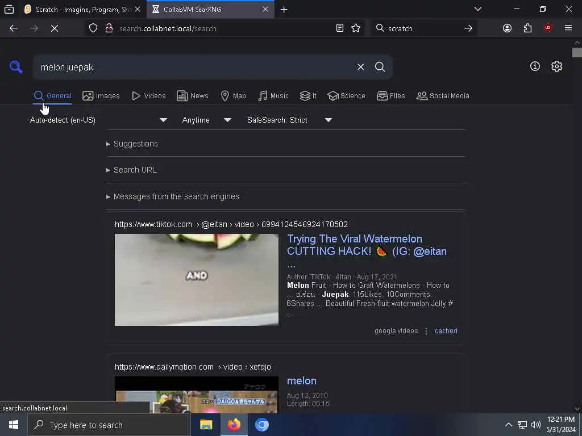Open Auto-detect language dropdown
Screen dimensions: 582x436
[98, 120]
